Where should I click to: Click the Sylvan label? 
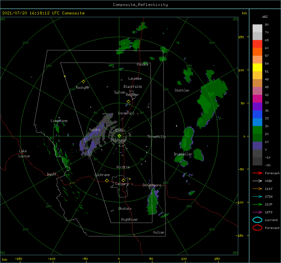pos(120,92)
